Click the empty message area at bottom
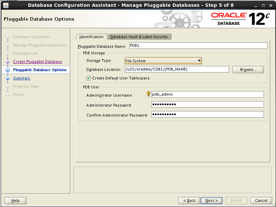The width and height of the screenshot is (276, 207). coord(172,180)
